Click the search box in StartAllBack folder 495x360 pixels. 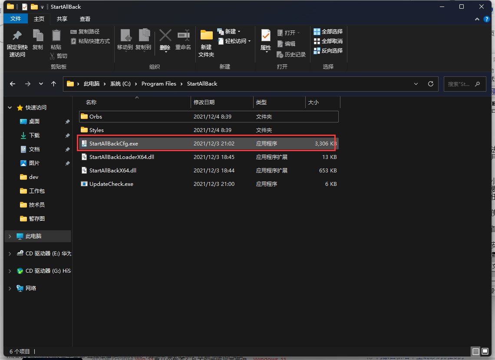coord(460,84)
